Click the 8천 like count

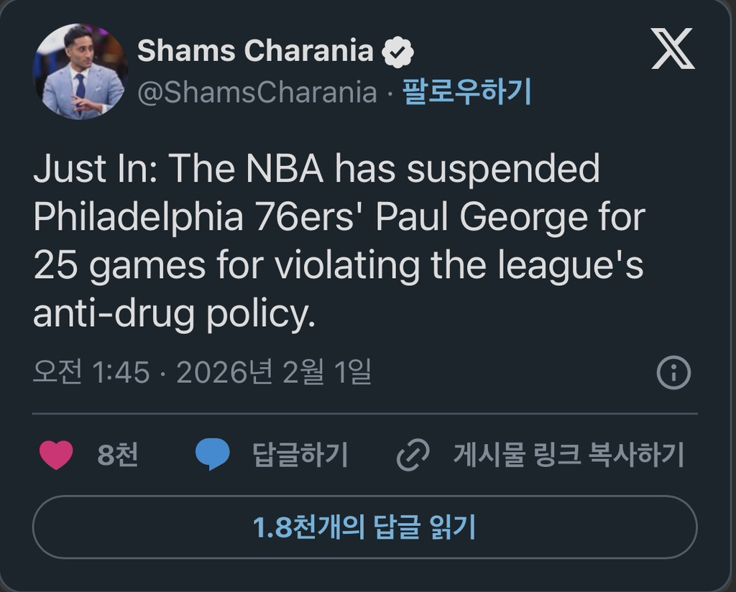click(x=117, y=455)
